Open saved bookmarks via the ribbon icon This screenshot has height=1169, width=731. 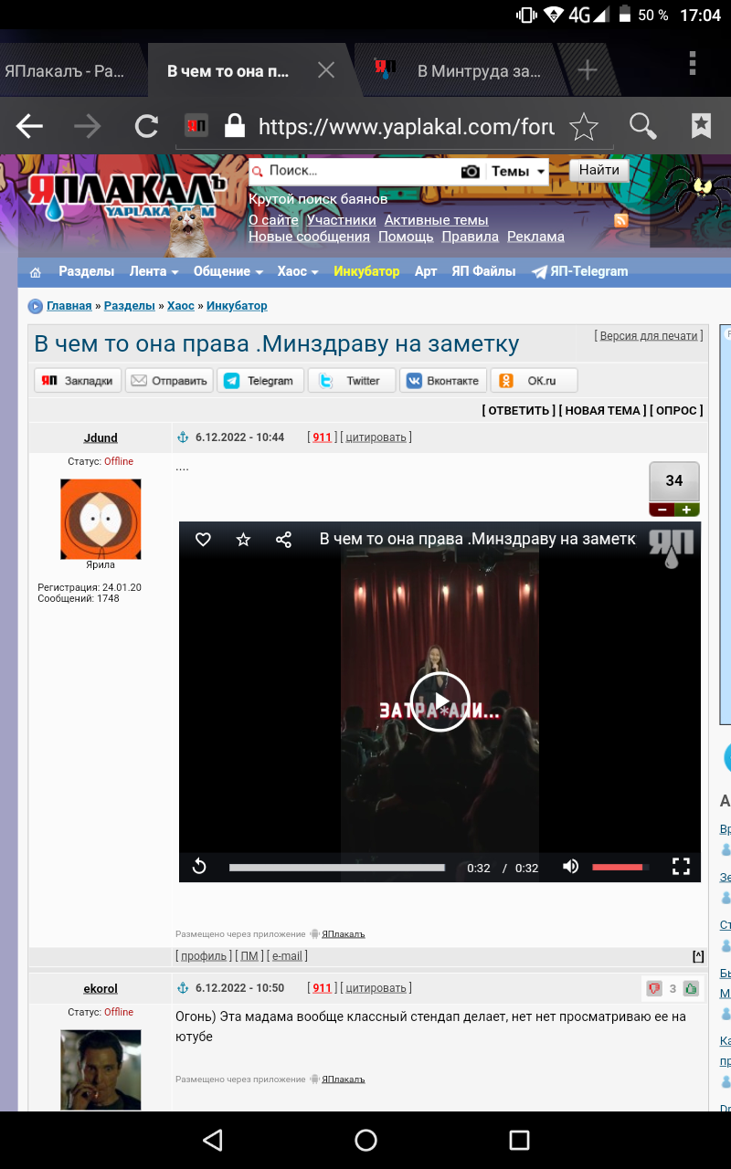click(701, 126)
